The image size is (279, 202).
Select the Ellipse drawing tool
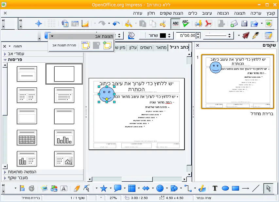pyautogui.click(x=225, y=188)
